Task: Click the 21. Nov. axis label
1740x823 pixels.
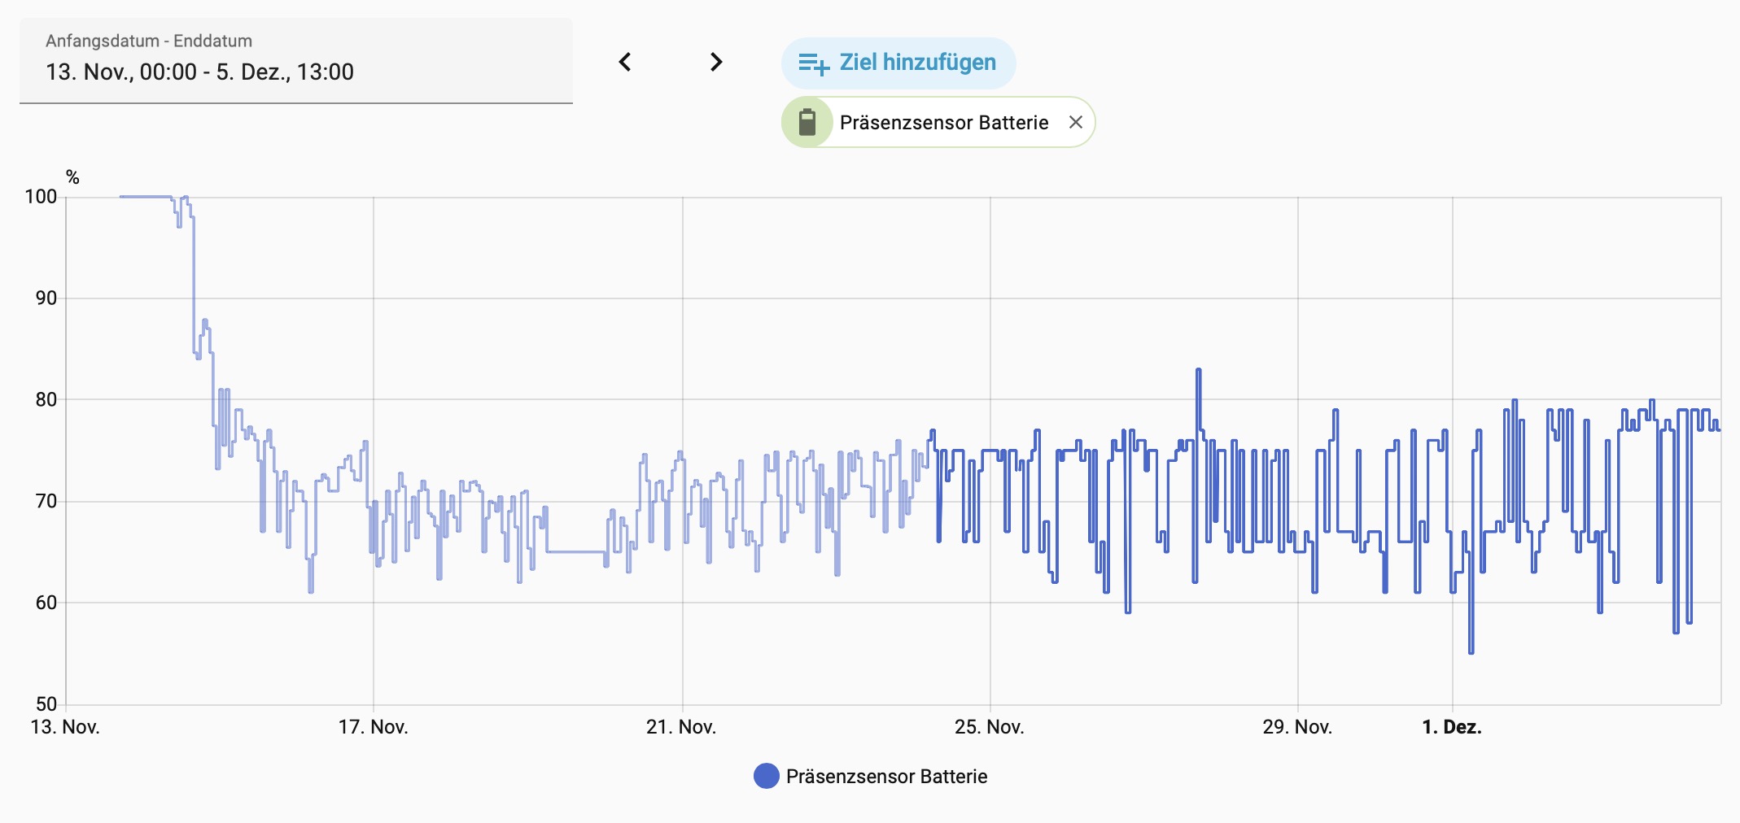Action: coord(681,727)
